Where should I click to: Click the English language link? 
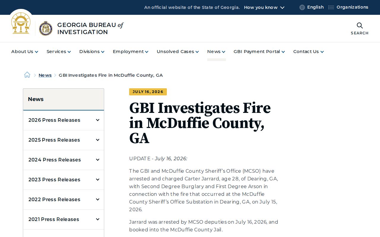[315, 7]
